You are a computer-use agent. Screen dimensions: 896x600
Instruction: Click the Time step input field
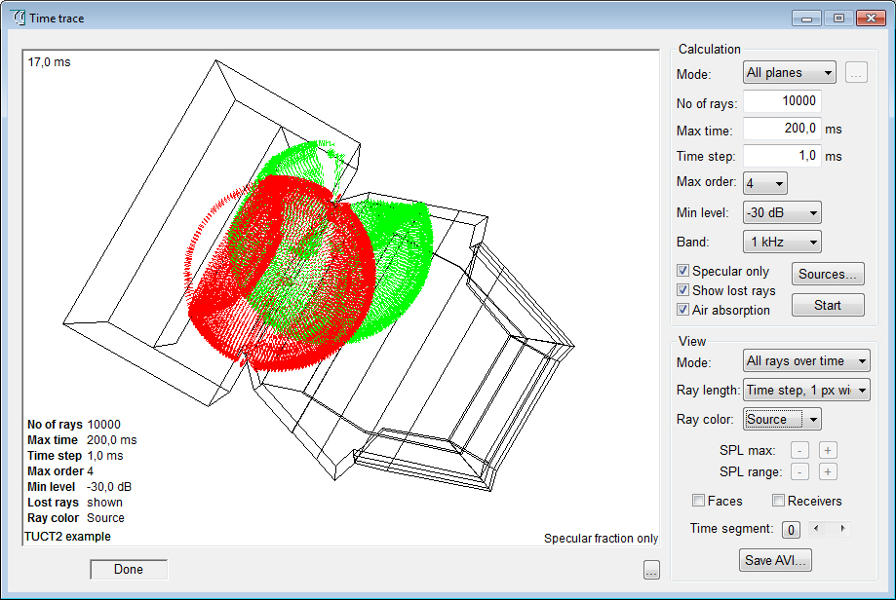coord(782,156)
